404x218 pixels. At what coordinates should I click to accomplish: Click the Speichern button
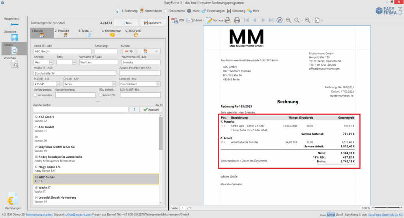[x=153, y=23]
